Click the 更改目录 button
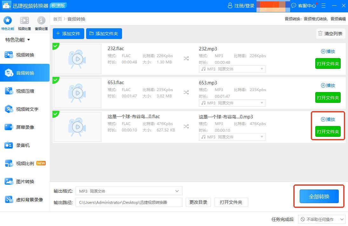 click(x=198, y=202)
